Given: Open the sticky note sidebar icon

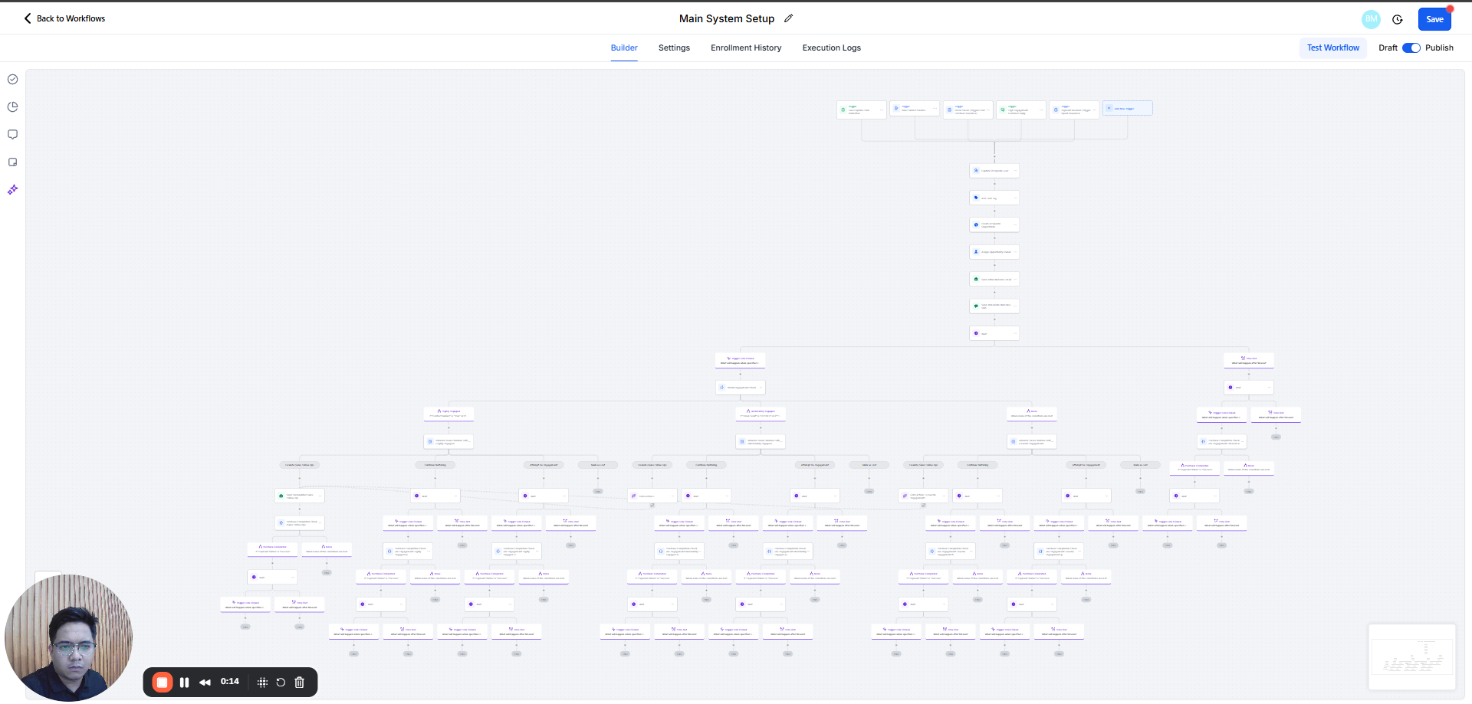Looking at the screenshot, I should pos(13,162).
